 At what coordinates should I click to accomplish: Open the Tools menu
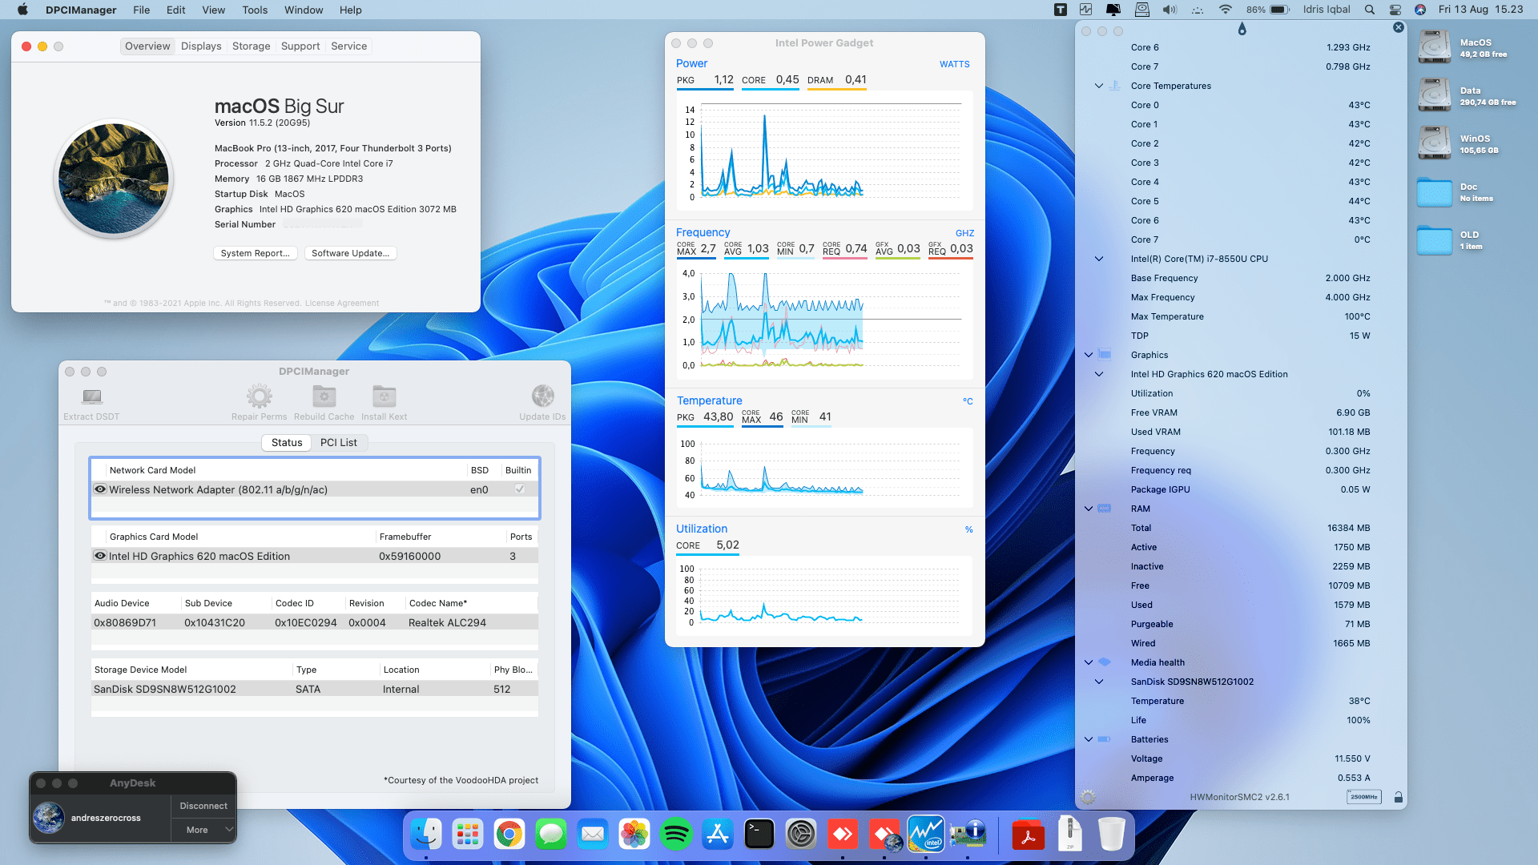[255, 10]
